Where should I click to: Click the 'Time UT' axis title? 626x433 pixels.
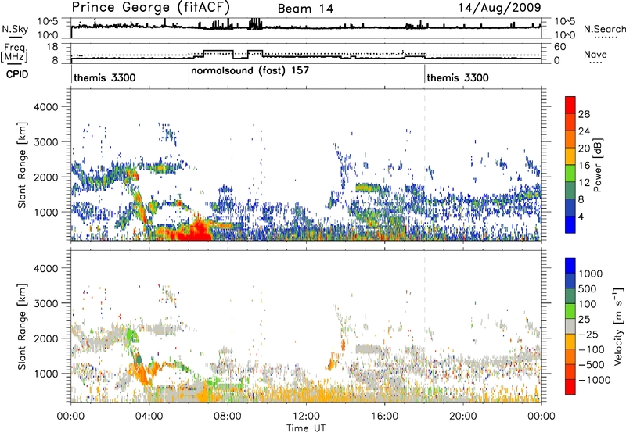(306, 428)
